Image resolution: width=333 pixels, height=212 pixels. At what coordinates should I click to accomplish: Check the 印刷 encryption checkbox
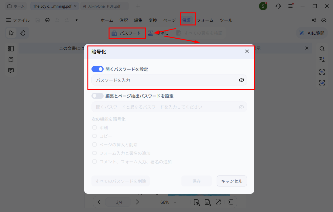coord(94,127)
